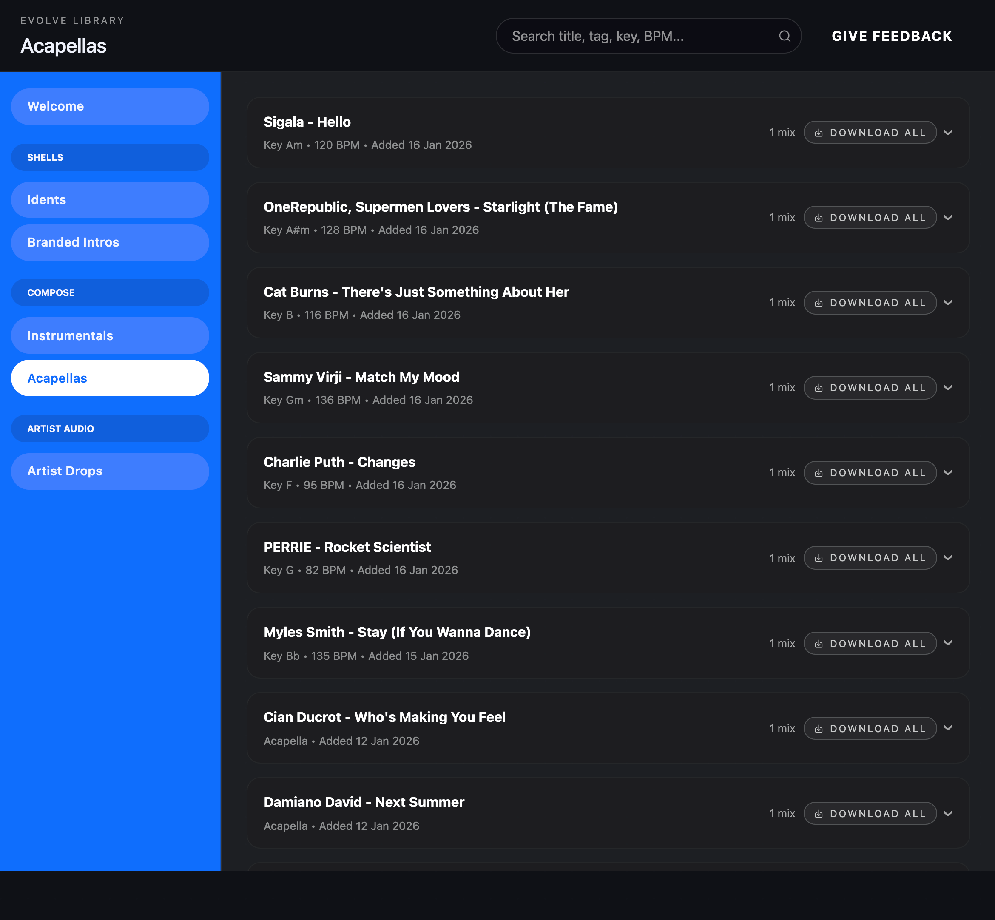Click the download icon on Cat Burns row
Screen dimensions: 995x920
819,302
